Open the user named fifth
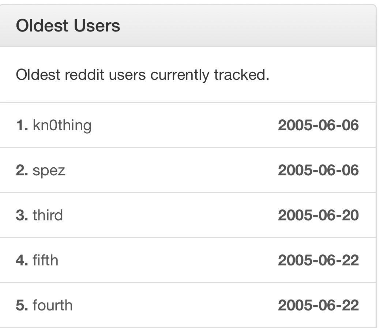Image resolution: width=380 pixels, height=328 pixels. click(45, 260)
